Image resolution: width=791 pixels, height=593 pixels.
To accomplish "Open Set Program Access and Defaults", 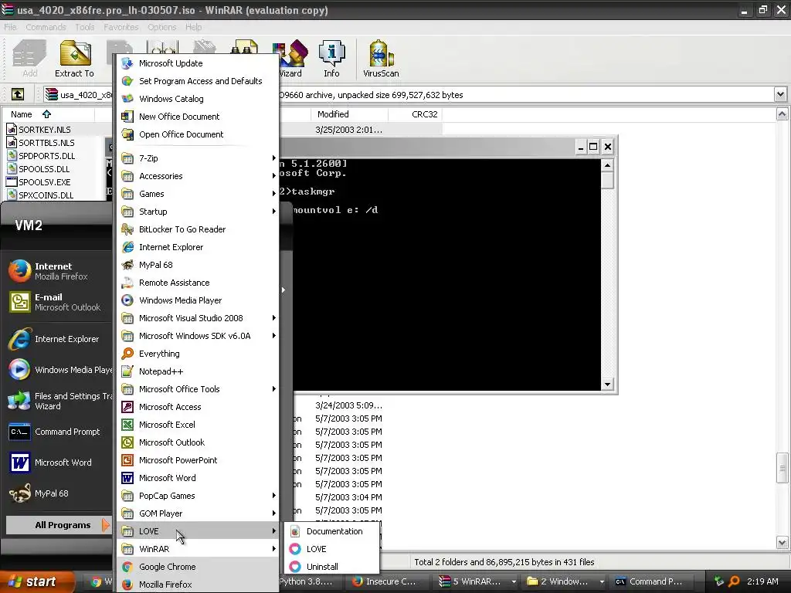I will [x=199, y=81].
